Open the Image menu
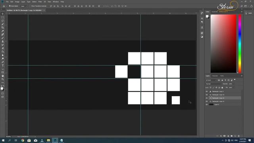This screenshot has width=254, height=143. pos(17,2)
